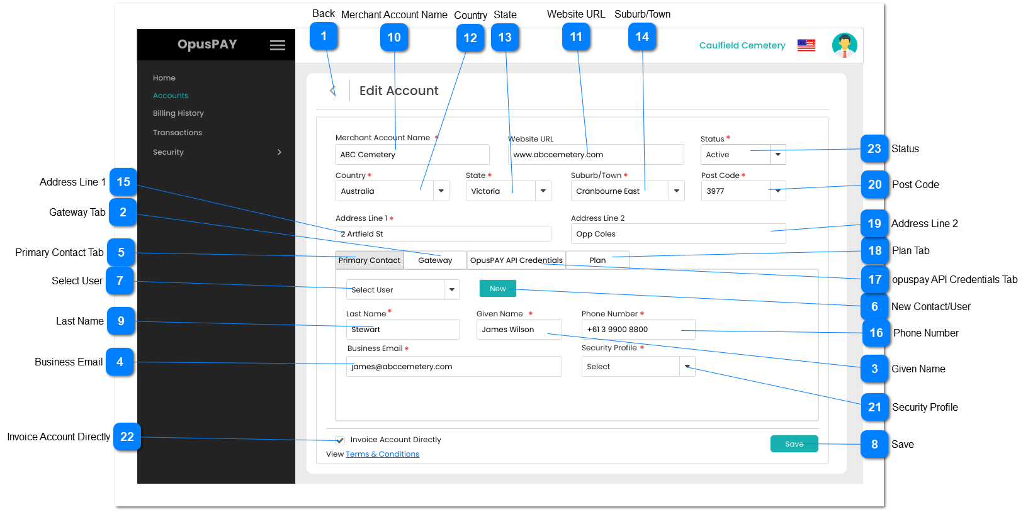Select the Plan tab
The image size is (1028, 512).
pos(597,260)
